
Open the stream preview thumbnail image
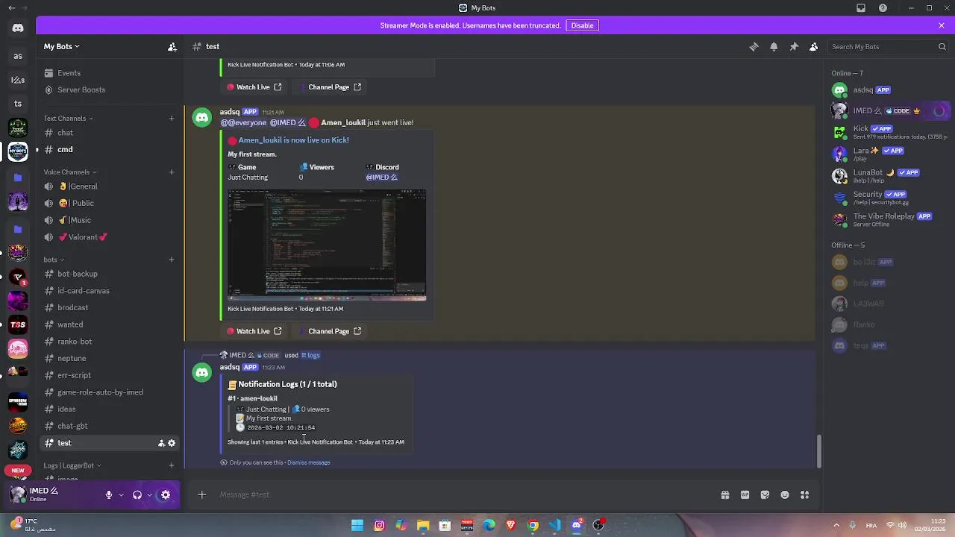pyautogui.click(x=327, y=245)
